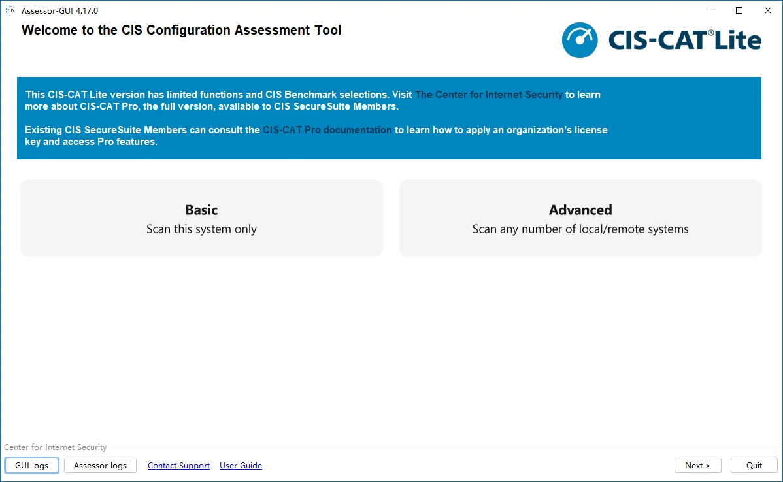
Task: Click the CIS-CAT Lite gauge logo icon
Action: pos(580,40)
